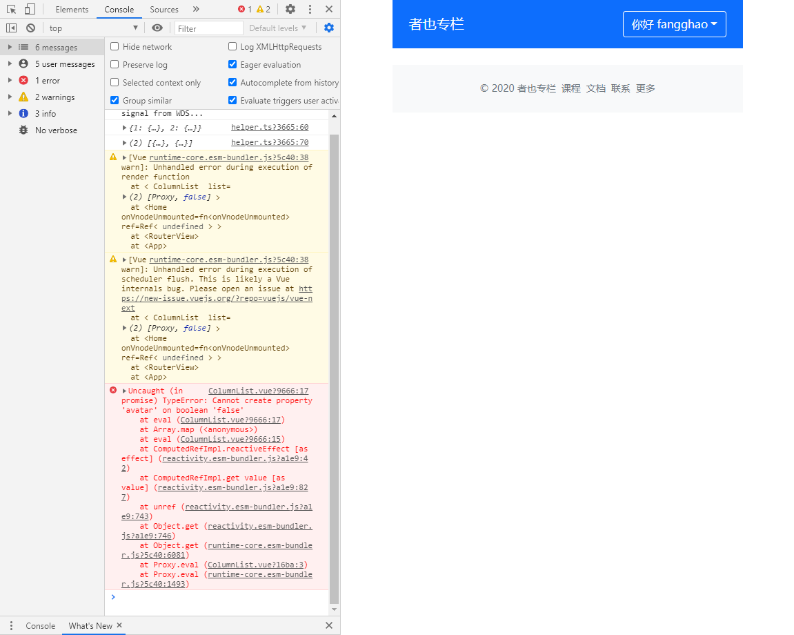The width and height of the screenshot is (794, 635).
Task: Select the 3 info sidebar filter
Action: point(52,113)
